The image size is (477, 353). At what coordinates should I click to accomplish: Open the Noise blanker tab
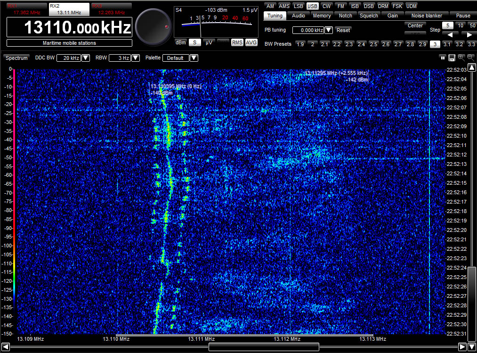coord(427,16)
